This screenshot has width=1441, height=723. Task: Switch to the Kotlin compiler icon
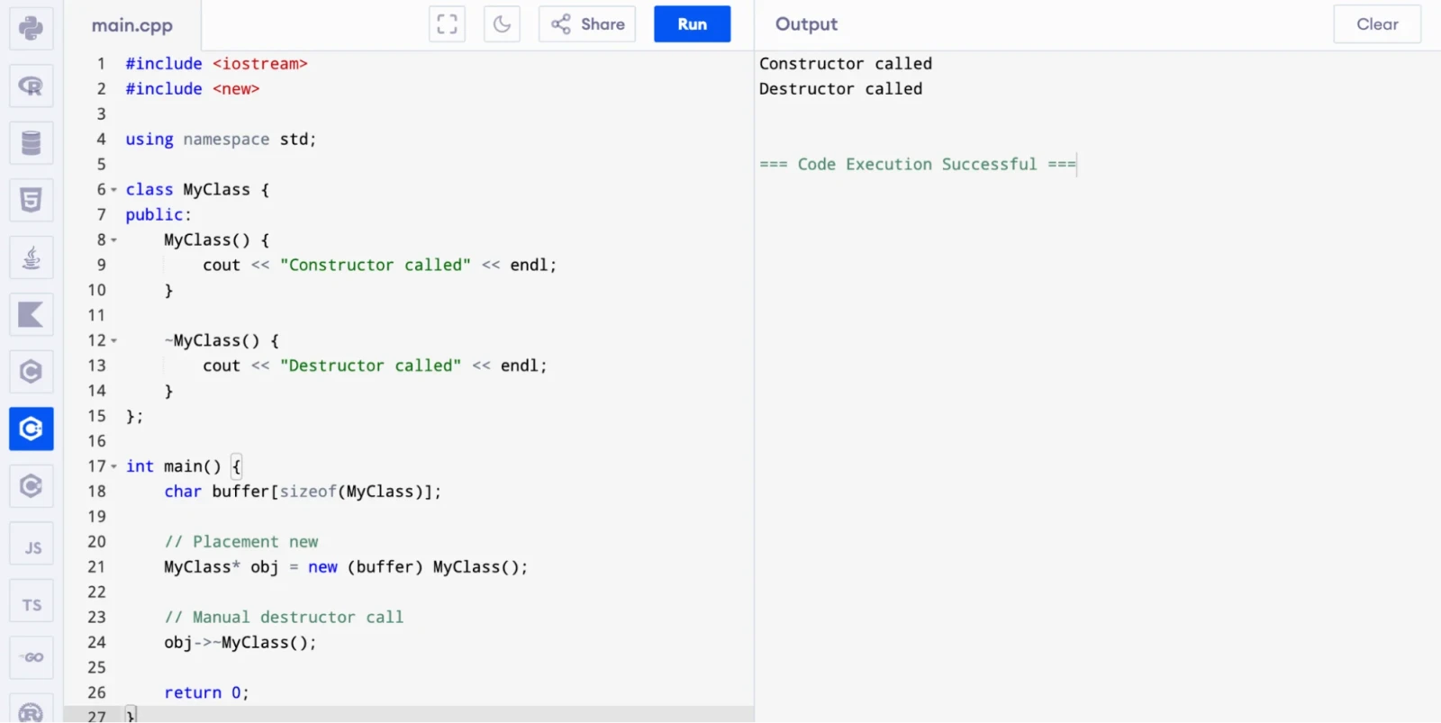(32, 314)
